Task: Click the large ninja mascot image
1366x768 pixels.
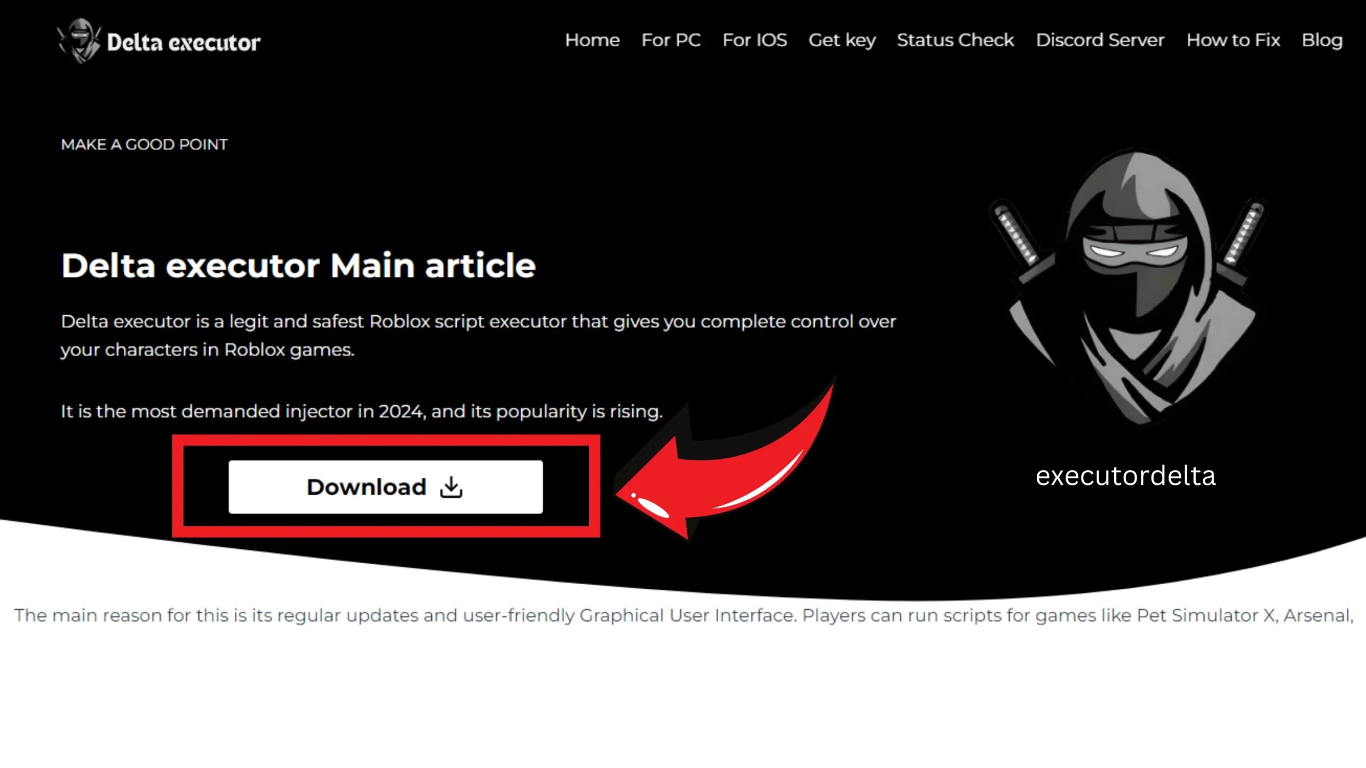Action: (x=1129, y=288)
